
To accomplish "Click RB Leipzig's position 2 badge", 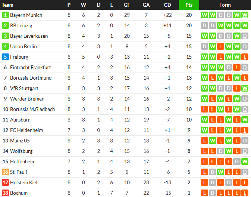I will click(5, 26).
